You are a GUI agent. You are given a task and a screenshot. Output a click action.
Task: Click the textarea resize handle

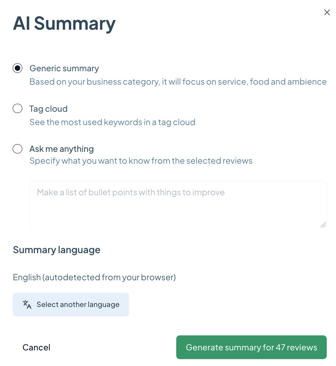pyautogui.click(x=323, y=225)
